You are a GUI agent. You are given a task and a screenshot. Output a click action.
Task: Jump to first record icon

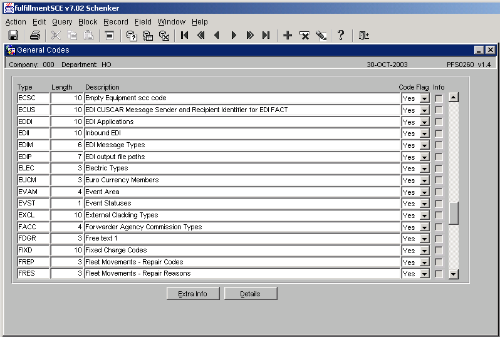tap(185, 35)
